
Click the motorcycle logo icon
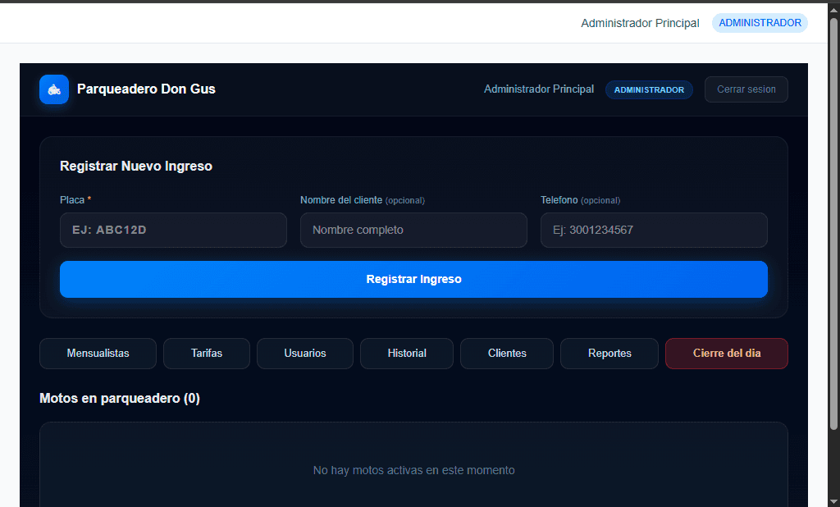[53, 89]
